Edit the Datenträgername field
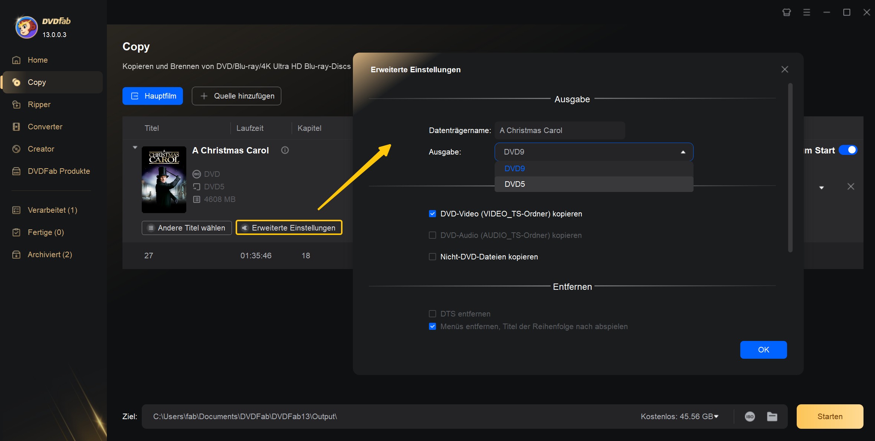 tap(560, 130)
